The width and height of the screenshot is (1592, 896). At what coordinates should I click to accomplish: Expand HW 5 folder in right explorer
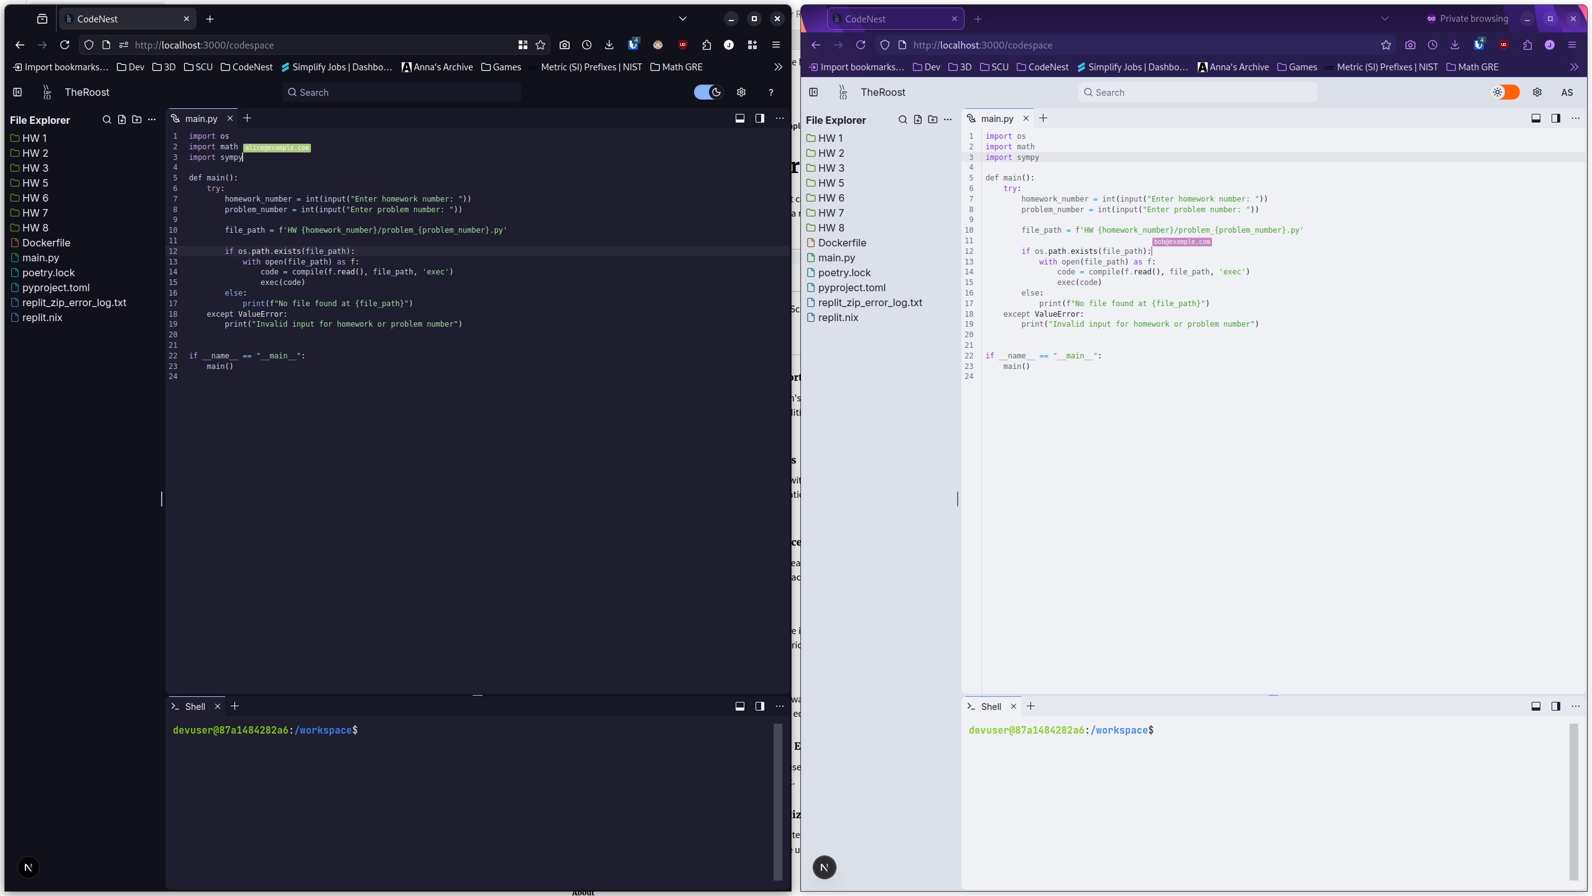click(825, 183)
